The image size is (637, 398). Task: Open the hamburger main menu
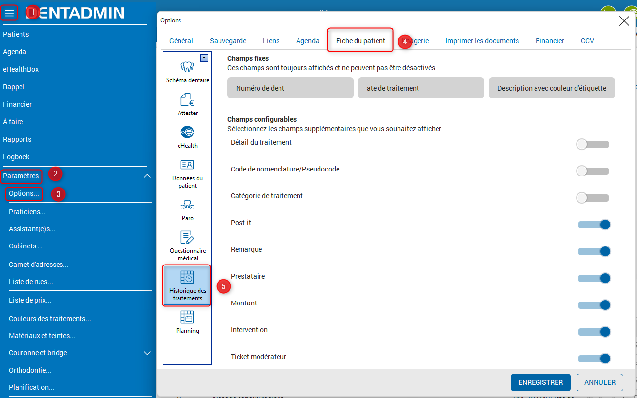tap(9, 13)
